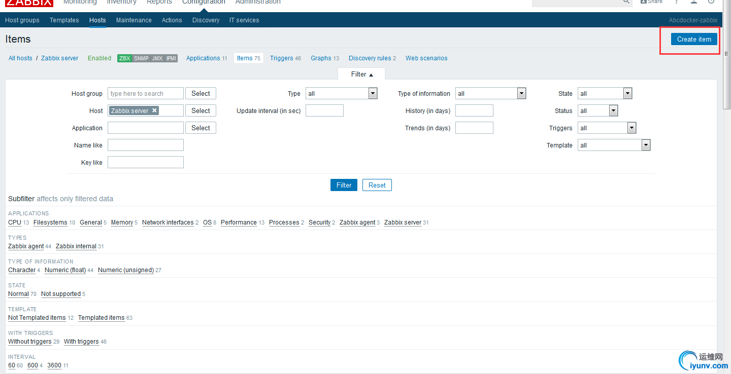
Task: Click the Key like input field
Action: pyautogui.click(x=146, y=162)
